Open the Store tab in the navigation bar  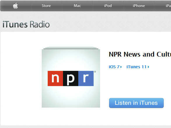coord(46,6)
